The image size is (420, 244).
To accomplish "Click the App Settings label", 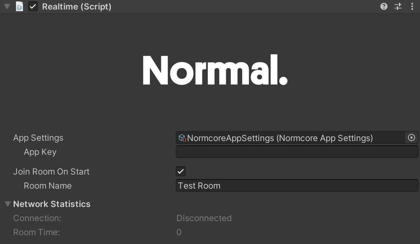I will coord(38,138).
